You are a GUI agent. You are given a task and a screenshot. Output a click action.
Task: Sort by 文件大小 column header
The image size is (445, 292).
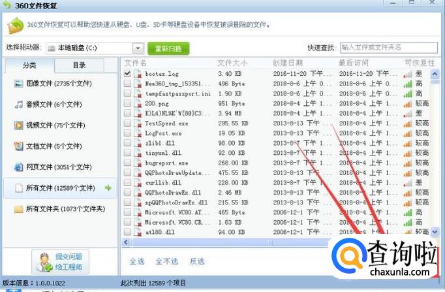(x=232, y=63)
